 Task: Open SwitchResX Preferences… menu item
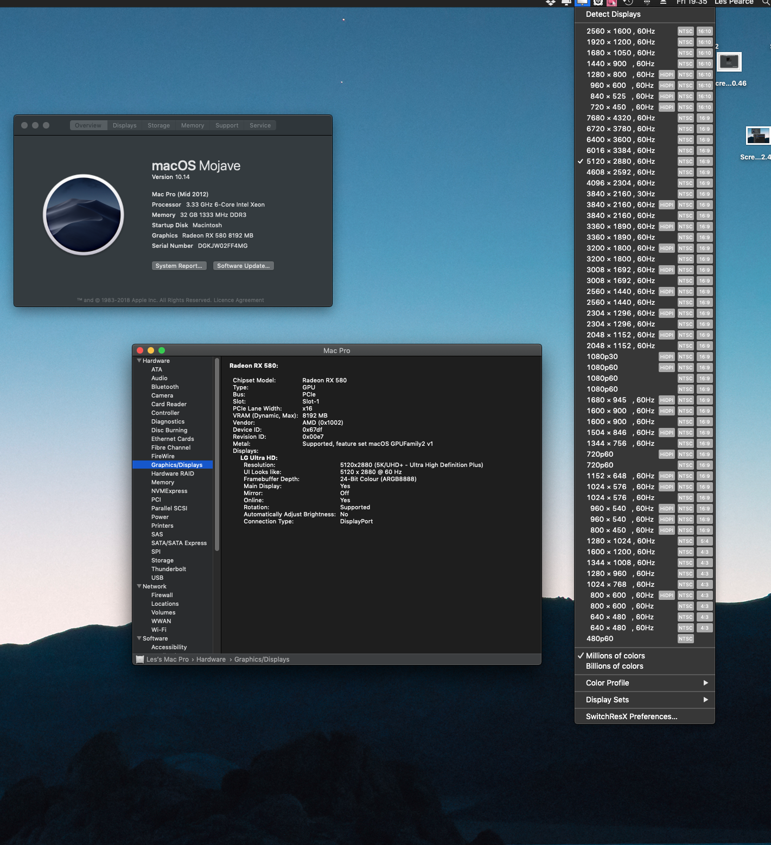tap(645, 716)
